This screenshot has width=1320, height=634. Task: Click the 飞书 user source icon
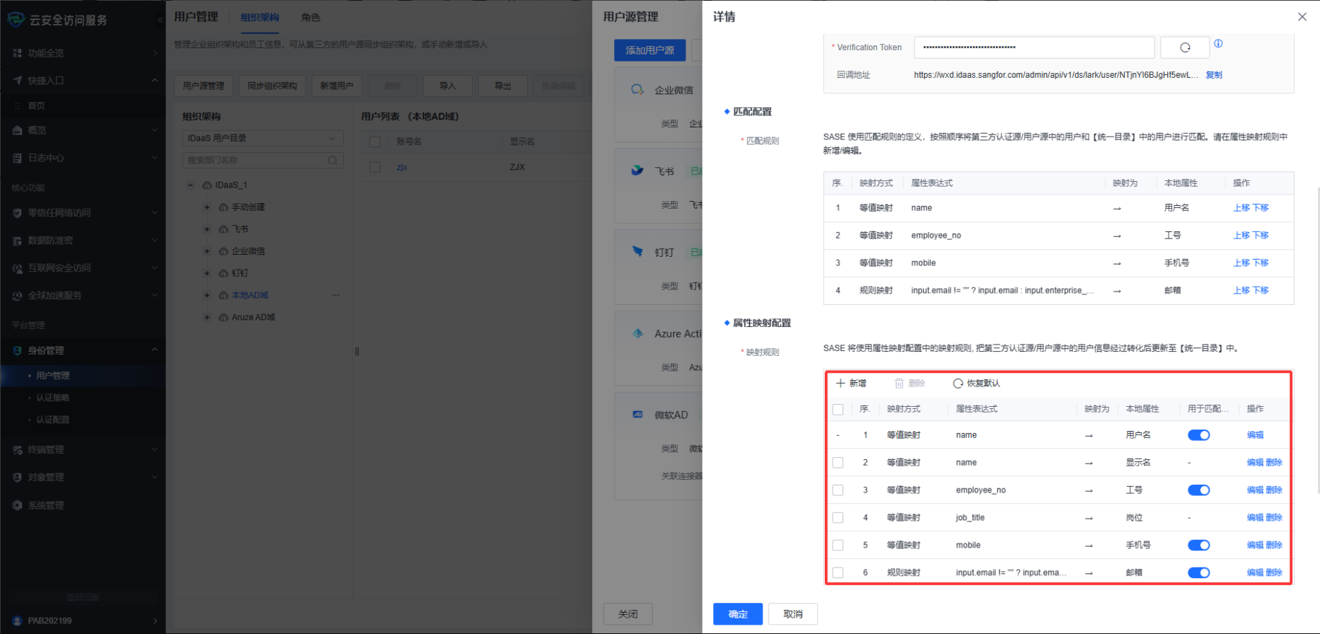pyautogui.click(x=637, y=171)
